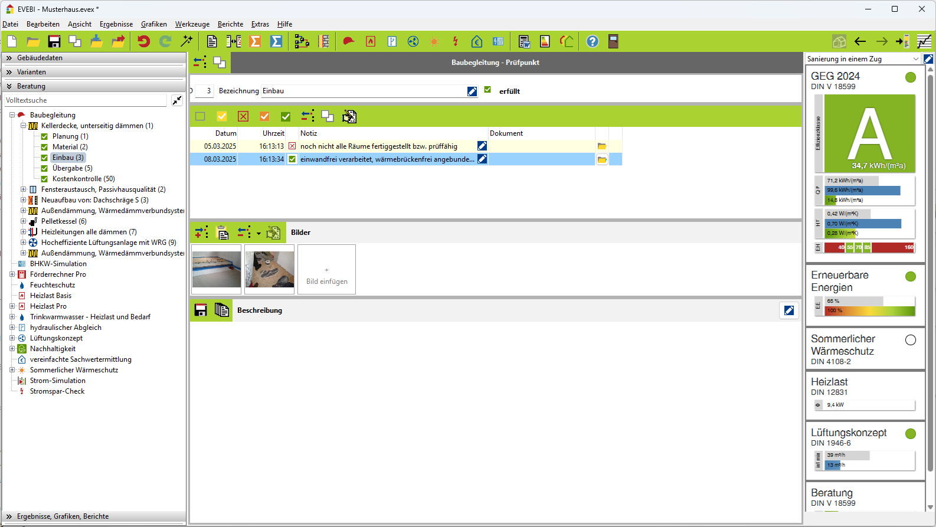936x527 pixels.
Task: Click the euro house toolbar icon
Action: coord(477,41)
